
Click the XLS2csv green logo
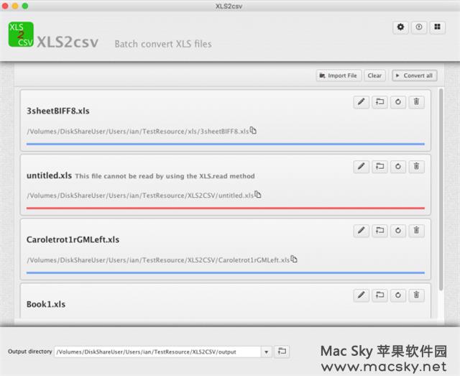pos(21,35)
